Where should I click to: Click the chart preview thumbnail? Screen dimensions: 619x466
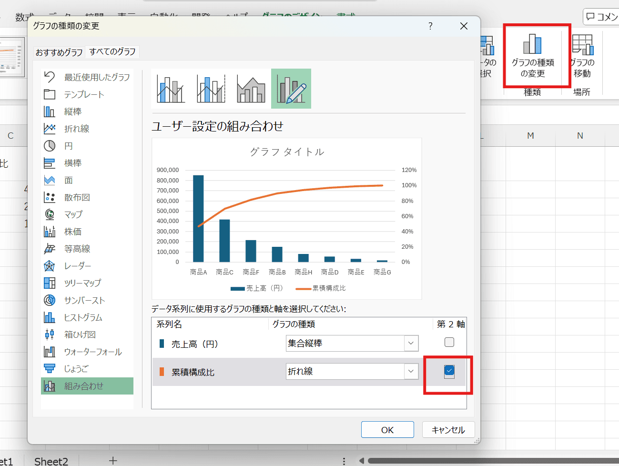[x=286, y=218]
